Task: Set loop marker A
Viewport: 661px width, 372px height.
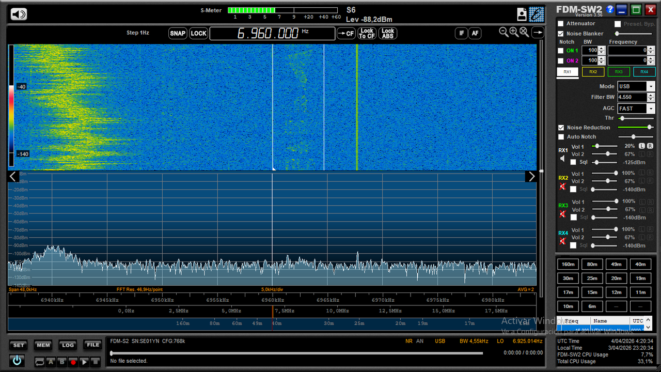Action: coord(51,362)
